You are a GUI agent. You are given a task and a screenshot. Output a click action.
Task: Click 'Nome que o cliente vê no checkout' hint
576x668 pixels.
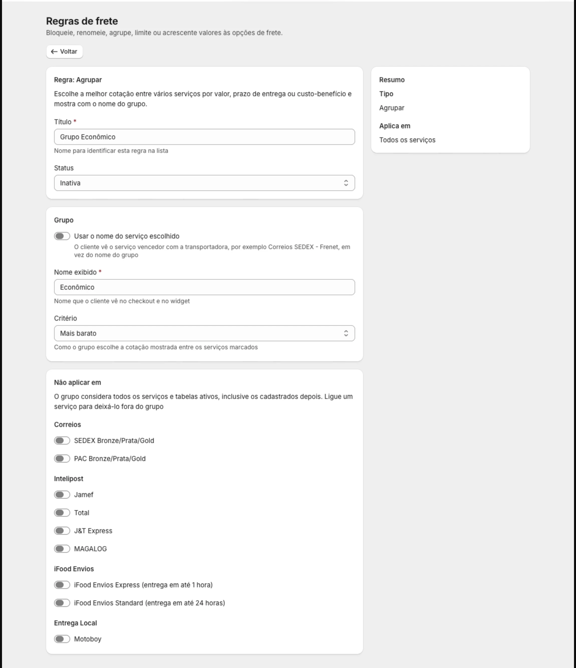(122, 301)
